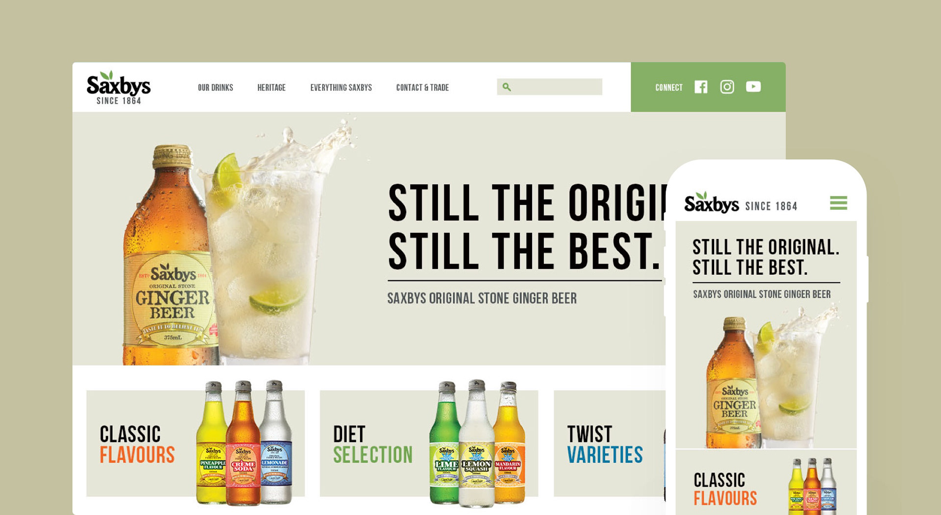
Task: Click the green search magnifier icon
Action: click(507, 87)
